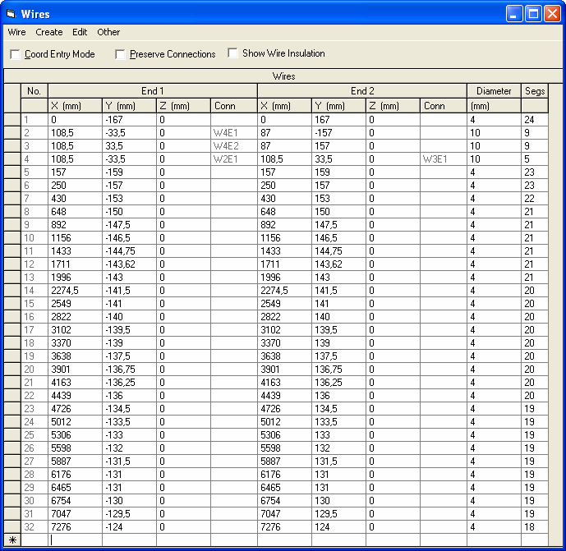Enable Coord Entry Mode checkbox

point(16,54)
